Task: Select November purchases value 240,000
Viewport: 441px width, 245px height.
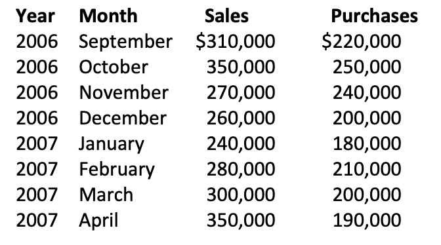Action: coord(367,92)
